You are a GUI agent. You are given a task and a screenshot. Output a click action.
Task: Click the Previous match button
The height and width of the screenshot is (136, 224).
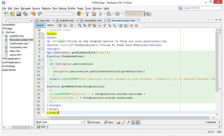pyautogui.click(x=93, y=122)
